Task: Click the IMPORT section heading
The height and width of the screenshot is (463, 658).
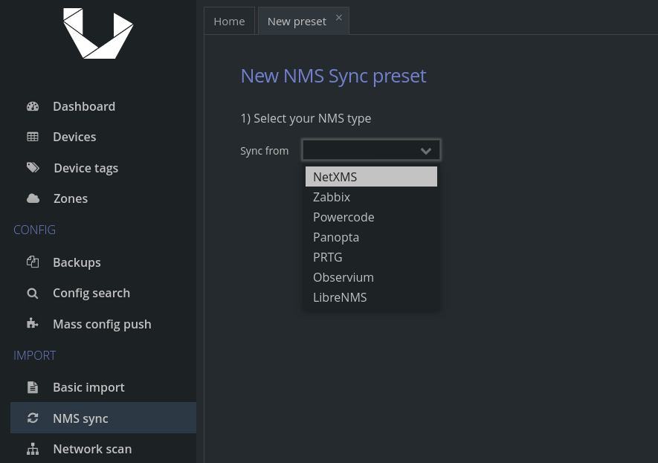Action: 34,355
